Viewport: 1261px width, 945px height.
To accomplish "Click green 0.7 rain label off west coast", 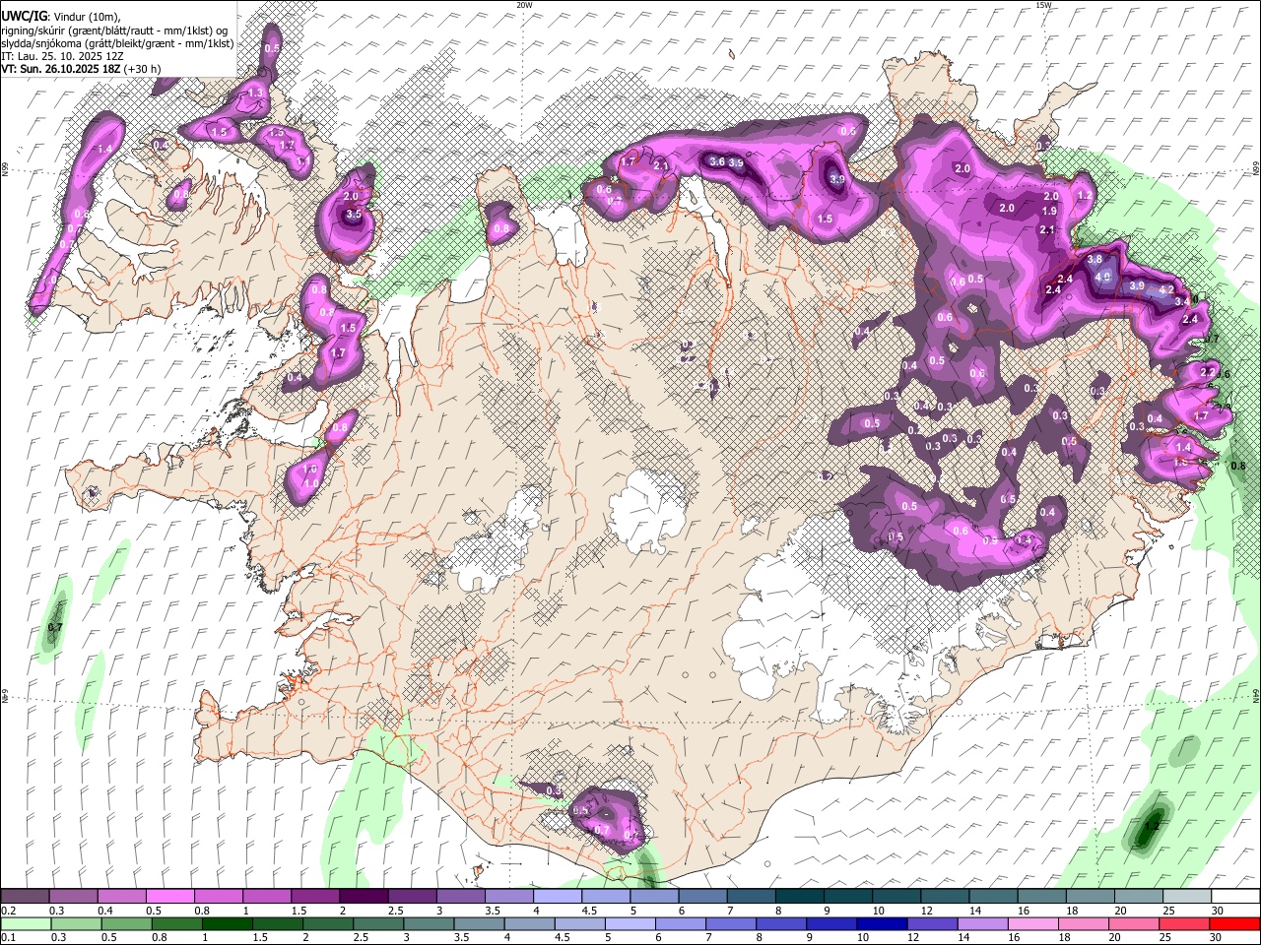I will 55,627.
